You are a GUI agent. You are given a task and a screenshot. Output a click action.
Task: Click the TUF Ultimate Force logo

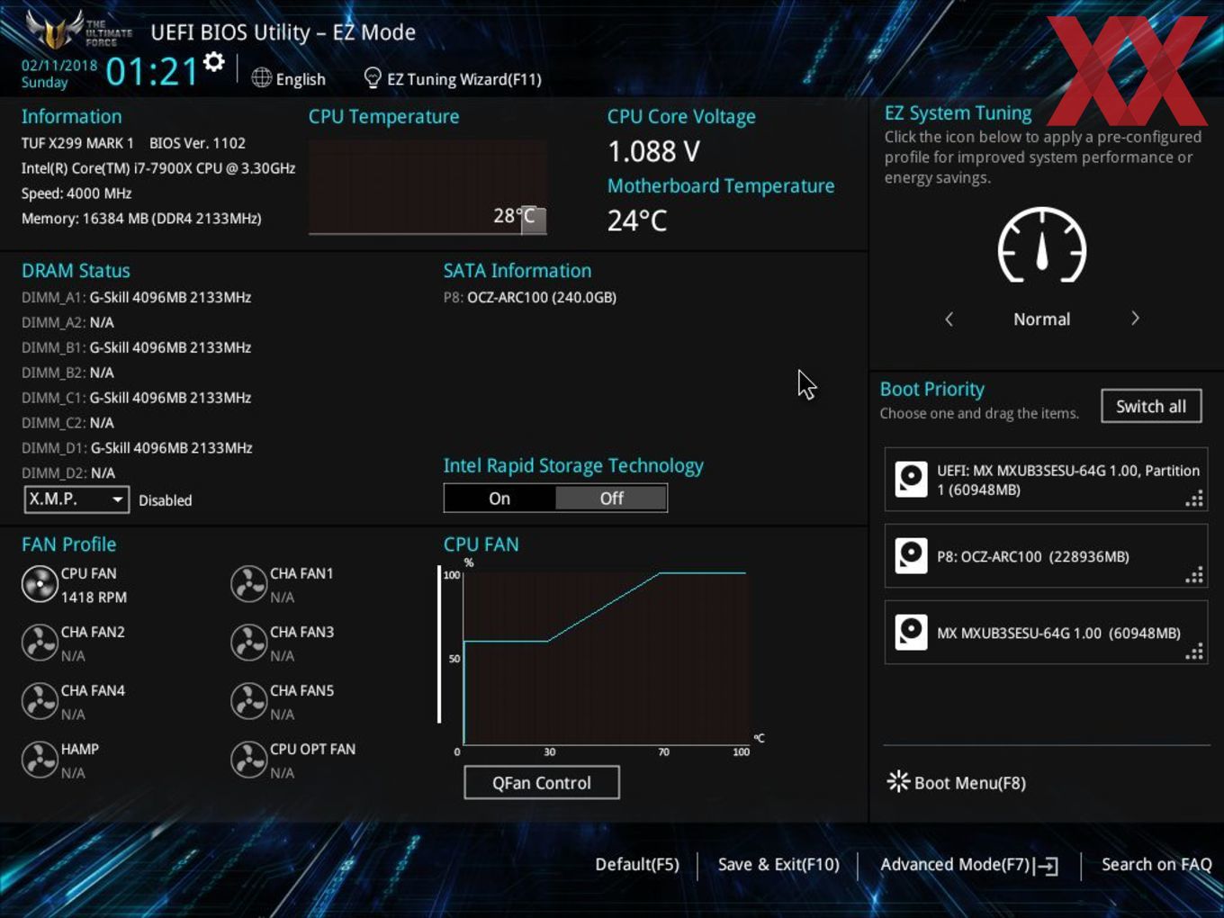(78, 29)
